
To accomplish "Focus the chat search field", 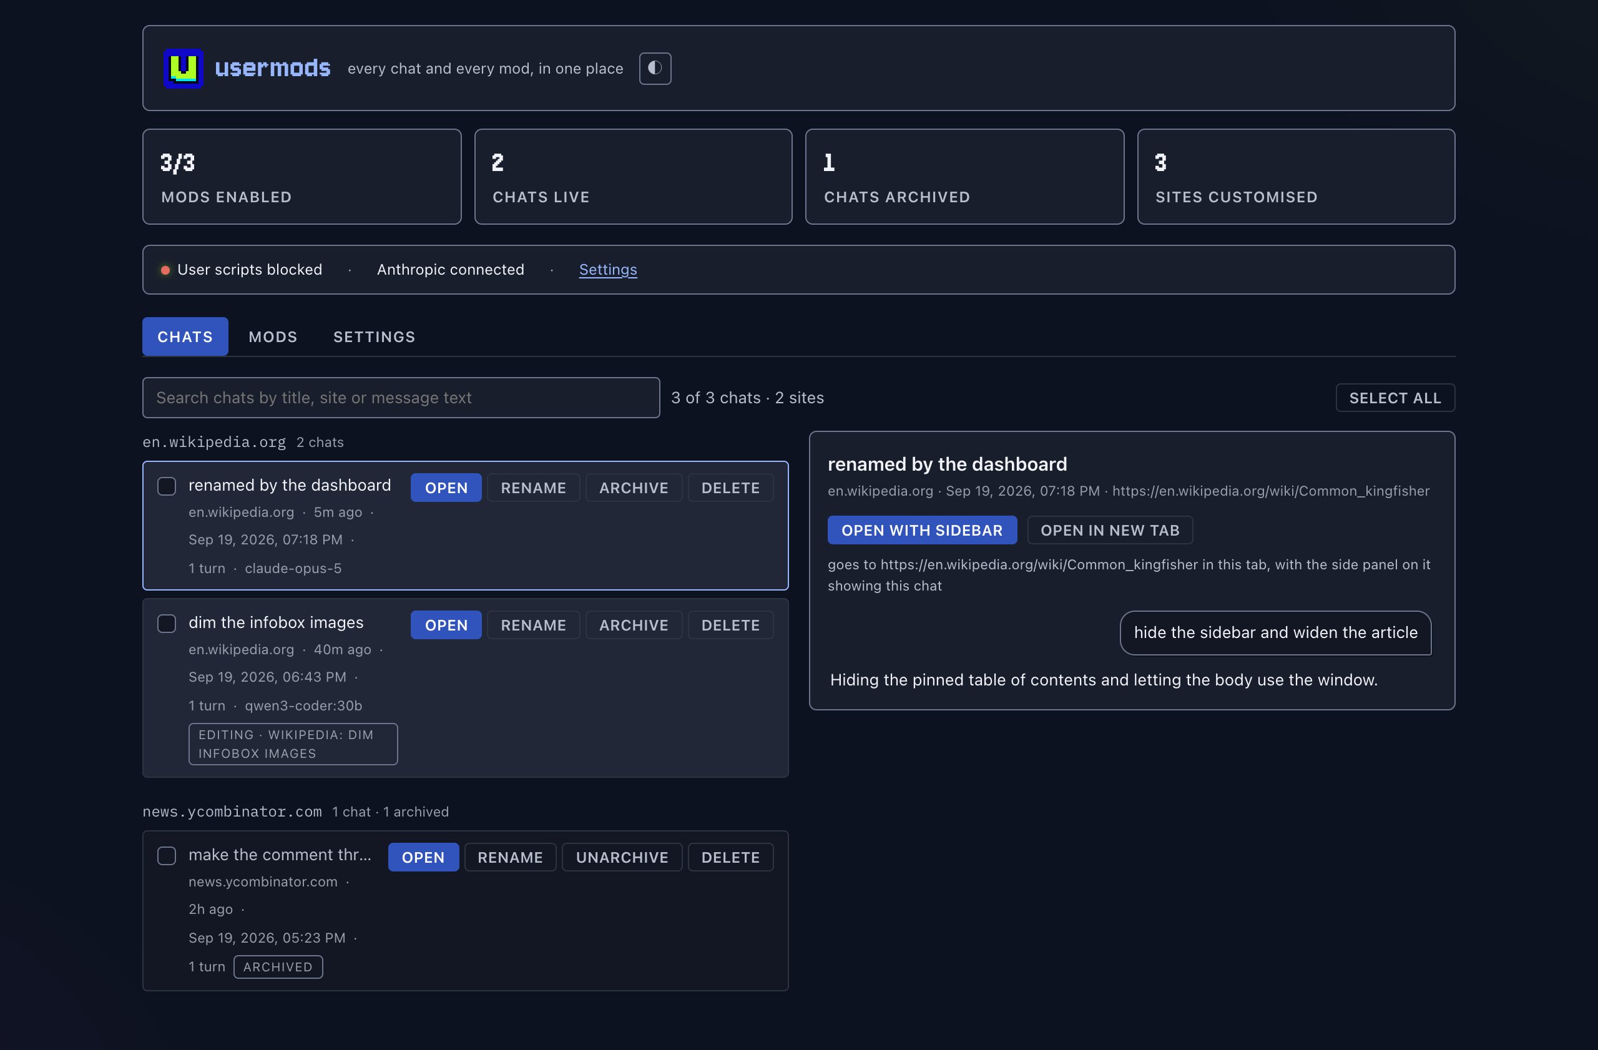I will click(x=401, y=398).
